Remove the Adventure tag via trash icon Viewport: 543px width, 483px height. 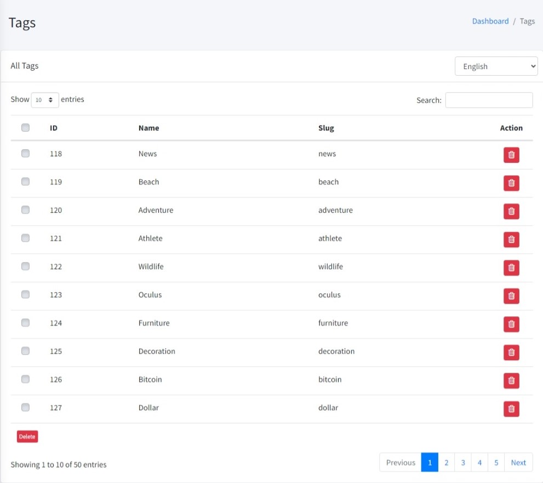pyautogui.click(x=511, y=211)
